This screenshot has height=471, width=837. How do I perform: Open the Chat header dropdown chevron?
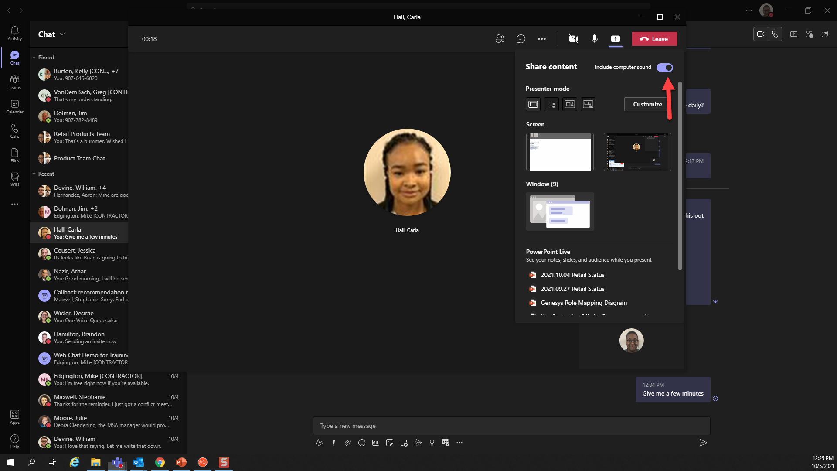[x=62, y=34]
